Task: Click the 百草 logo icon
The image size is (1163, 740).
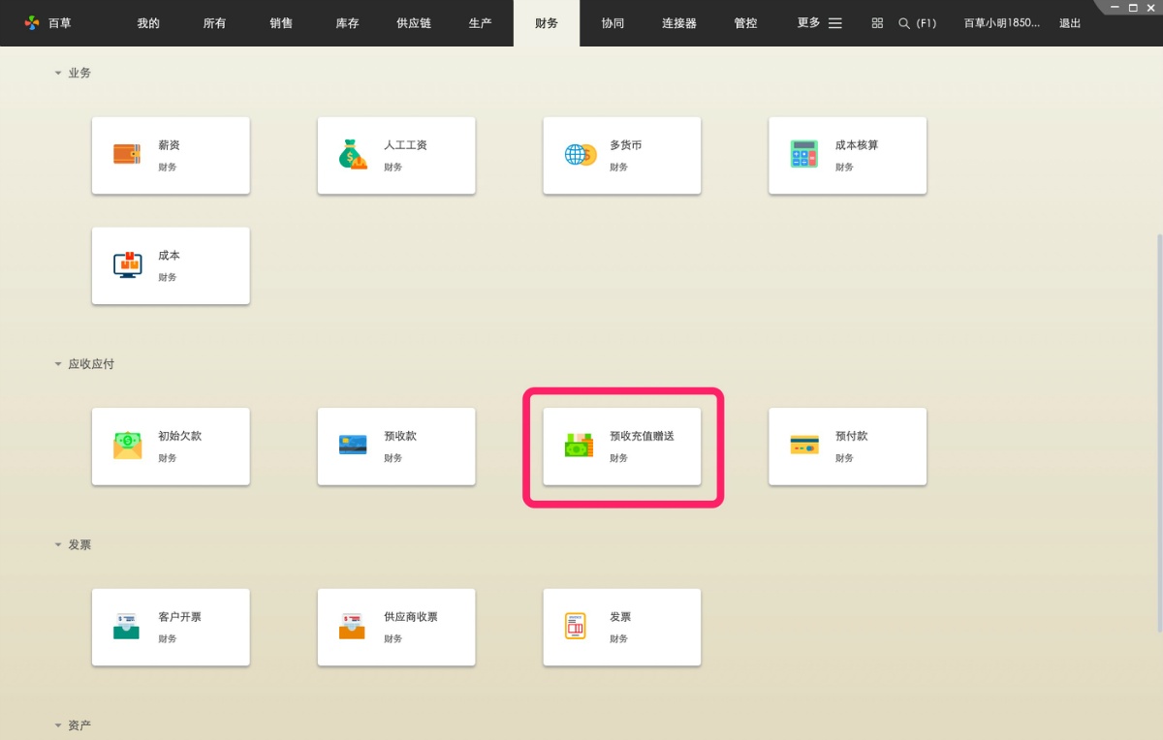Action: pos(32,23)
